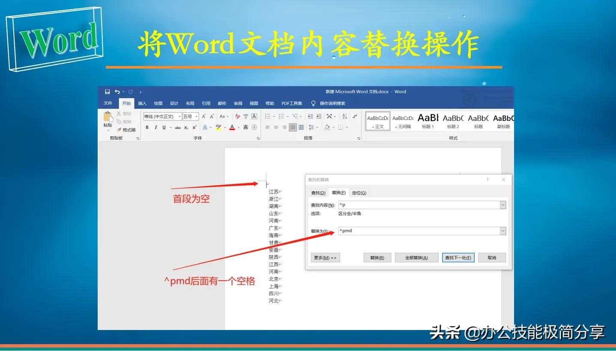Click the 全部替换(A) button
The height and width of the screenshot is (351, 616).
[x=417, y=258]
